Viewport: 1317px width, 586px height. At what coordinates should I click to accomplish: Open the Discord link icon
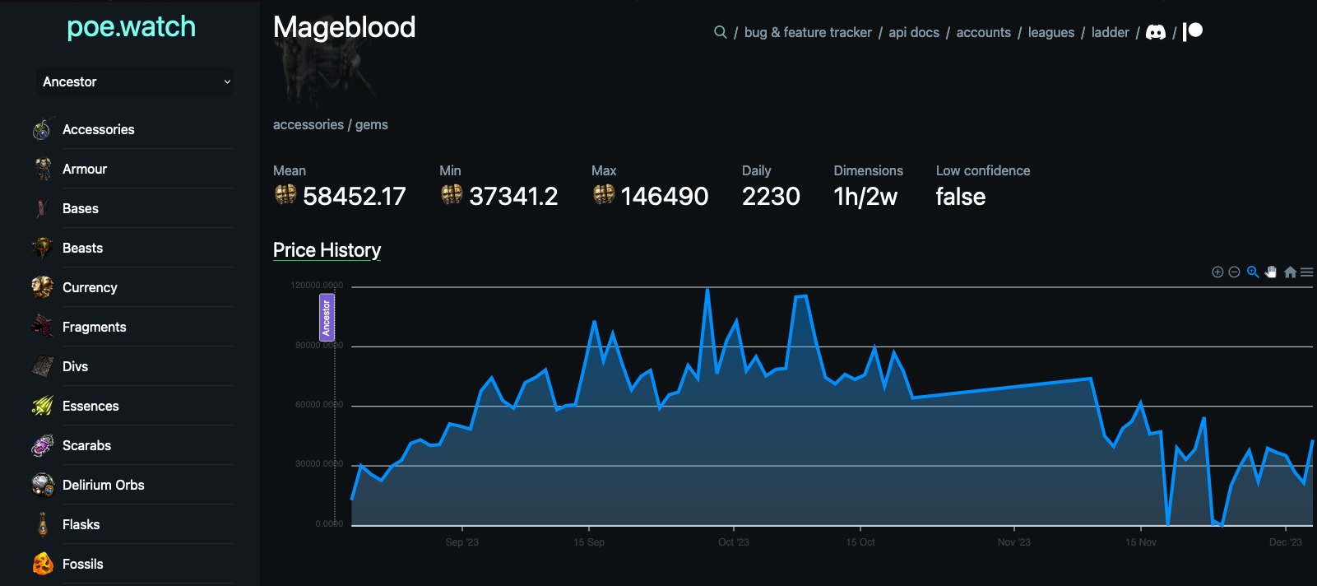click(1156, 32)
